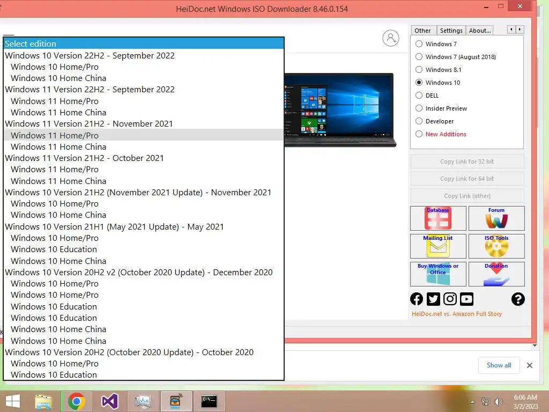Click Copy Link for 32 bit button
The image size is (549, 412).
(x=467, y=161)
